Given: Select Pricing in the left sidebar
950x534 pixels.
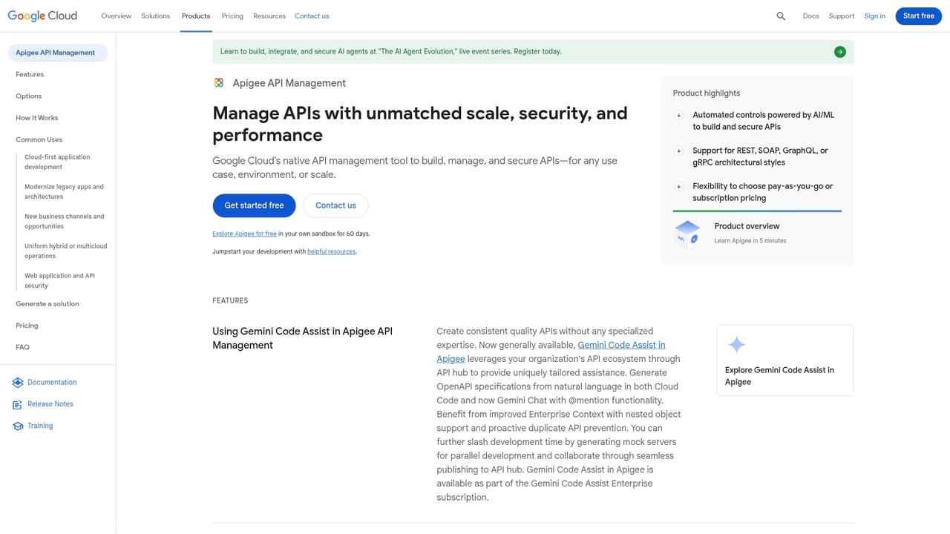Looking at the screenshot, I should 27,325.
